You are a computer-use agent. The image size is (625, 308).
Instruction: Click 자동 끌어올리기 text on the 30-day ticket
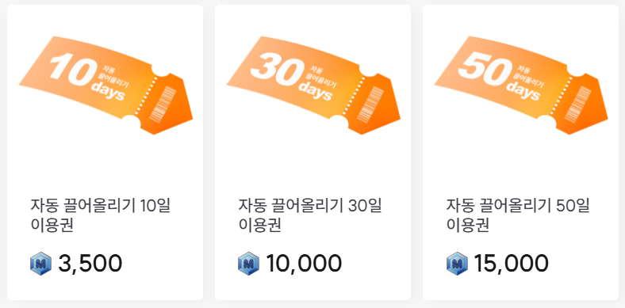[x=322, y=76]
